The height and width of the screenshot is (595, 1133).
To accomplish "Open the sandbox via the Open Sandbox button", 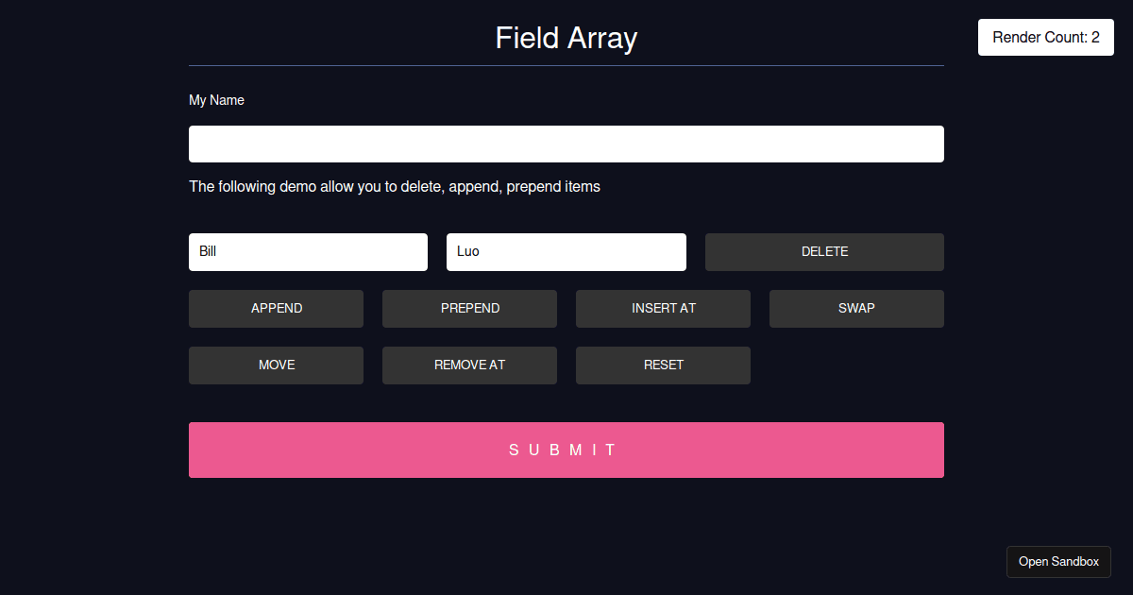I will click(x=1058, y=561).
